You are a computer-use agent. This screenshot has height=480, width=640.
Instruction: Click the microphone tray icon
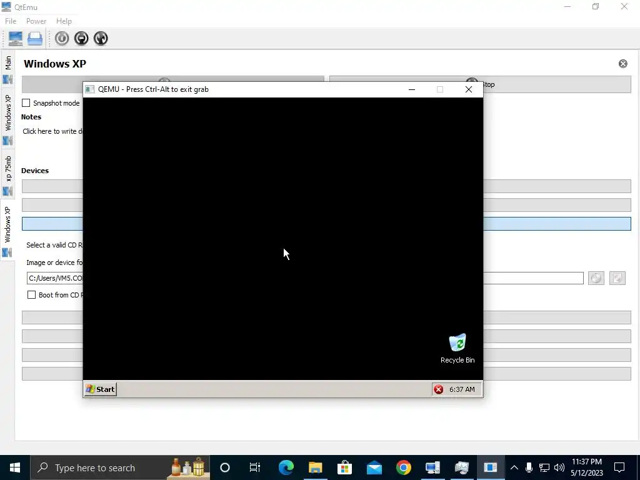coord(529,467)
